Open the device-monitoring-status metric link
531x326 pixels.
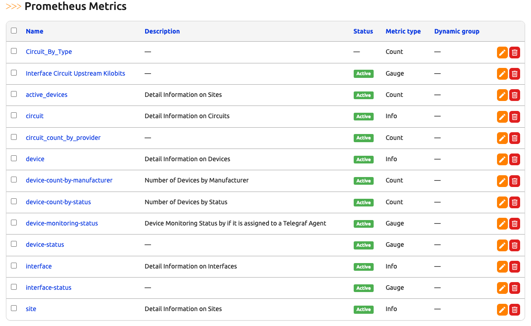tap(62, 223)
